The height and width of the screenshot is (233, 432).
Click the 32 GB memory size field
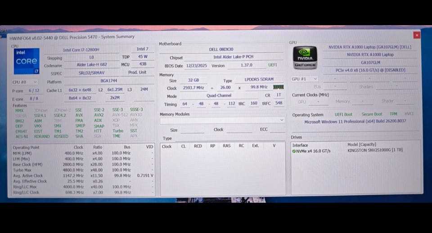click(x=193, y=80)
